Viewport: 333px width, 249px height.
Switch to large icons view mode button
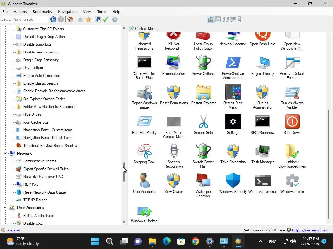tap(211, 19)
